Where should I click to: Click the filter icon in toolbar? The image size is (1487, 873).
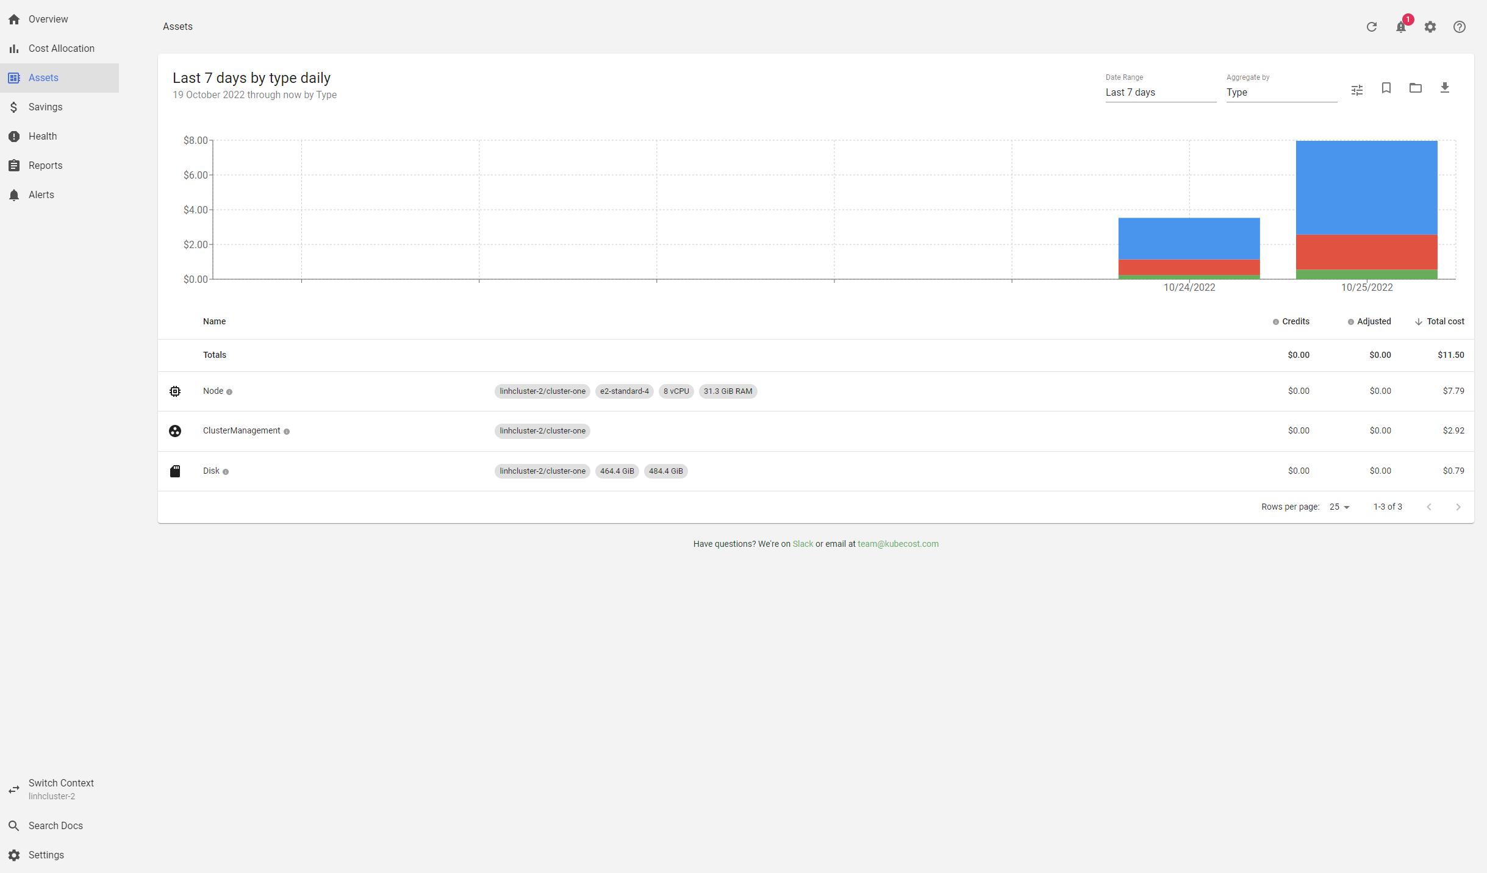1357,87
